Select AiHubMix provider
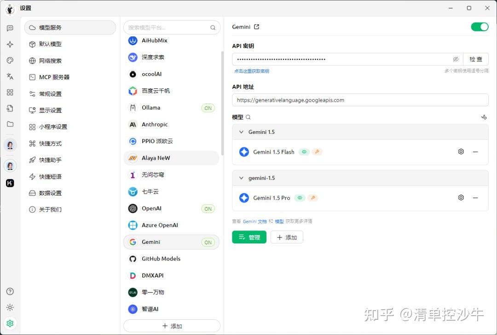Viewport: 497px width, 335px height. (171, 40)
